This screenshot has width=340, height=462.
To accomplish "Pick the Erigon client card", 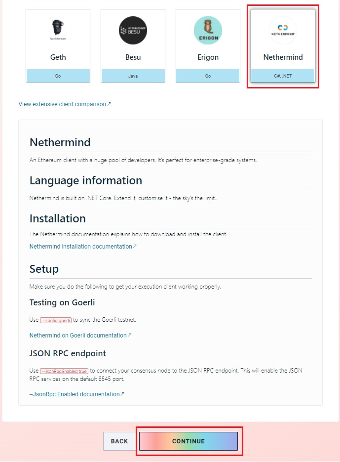I will click(208, 46).
